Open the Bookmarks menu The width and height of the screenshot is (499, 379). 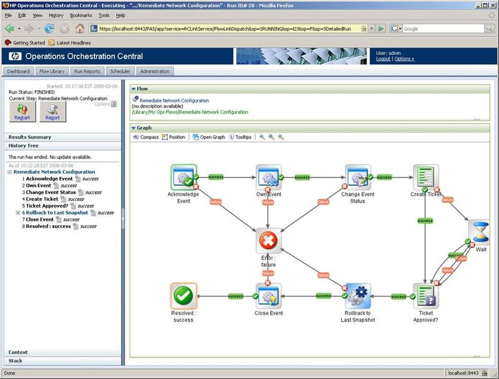81,15
